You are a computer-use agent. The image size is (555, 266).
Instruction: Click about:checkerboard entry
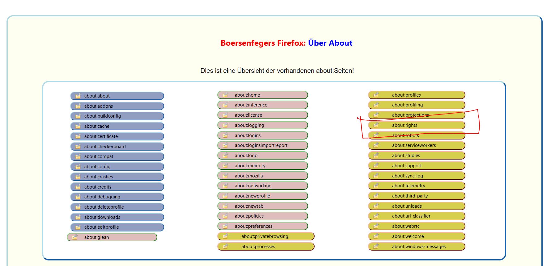[x=117, y=147]
